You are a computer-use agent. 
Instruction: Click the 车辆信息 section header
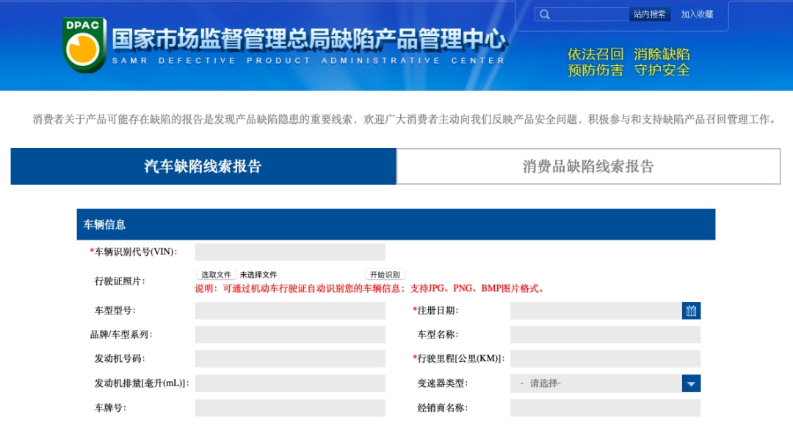[x=396, y=224]
